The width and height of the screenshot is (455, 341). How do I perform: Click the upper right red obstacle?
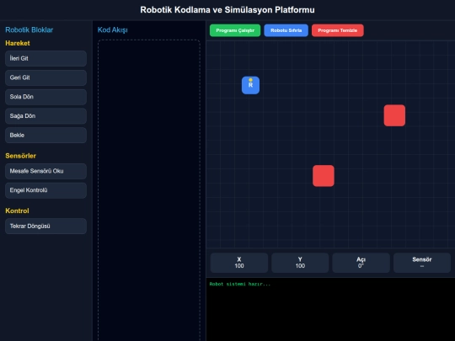point(394,115)
